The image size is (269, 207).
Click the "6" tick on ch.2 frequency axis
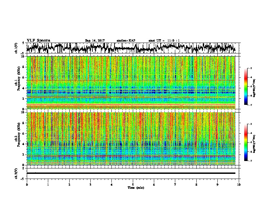tap(24, 134)
